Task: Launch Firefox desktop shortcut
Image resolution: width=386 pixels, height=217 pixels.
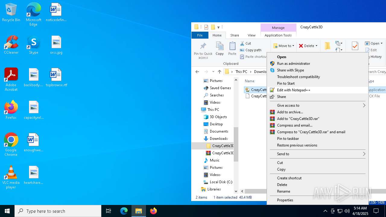Action: click(x=11, y=110)
